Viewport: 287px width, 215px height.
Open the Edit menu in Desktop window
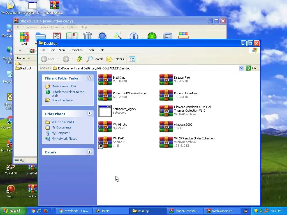pyautogui.click(x=52, y=50)
